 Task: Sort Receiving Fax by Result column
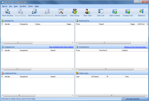[114, 24]
